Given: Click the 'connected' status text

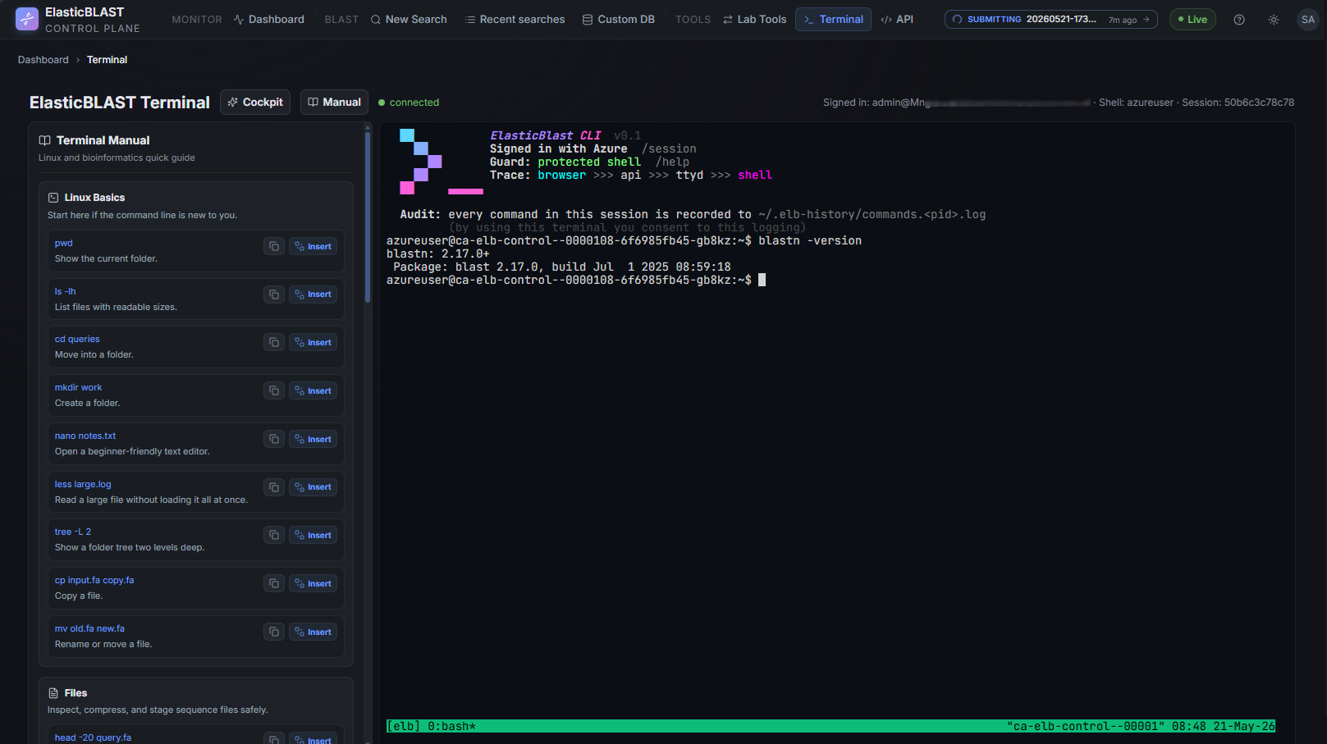Looking at the screenshot, I should pyautogui.click(x=414, y=103).
